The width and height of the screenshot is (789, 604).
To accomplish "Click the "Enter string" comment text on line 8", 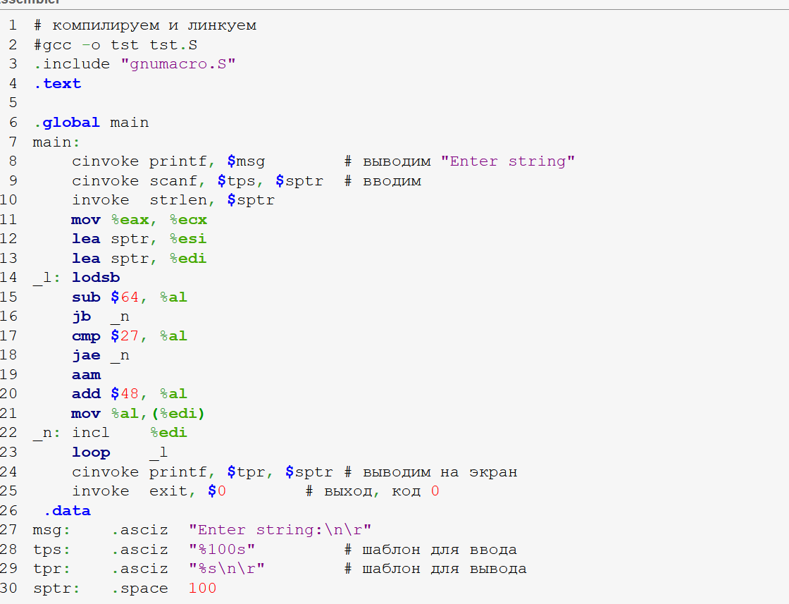I will click(x=508, y=161).
